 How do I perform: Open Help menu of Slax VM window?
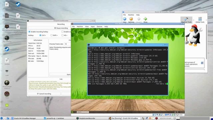[x=106, y=27]
